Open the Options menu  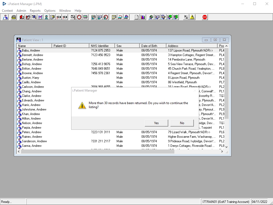coord(50,11)
